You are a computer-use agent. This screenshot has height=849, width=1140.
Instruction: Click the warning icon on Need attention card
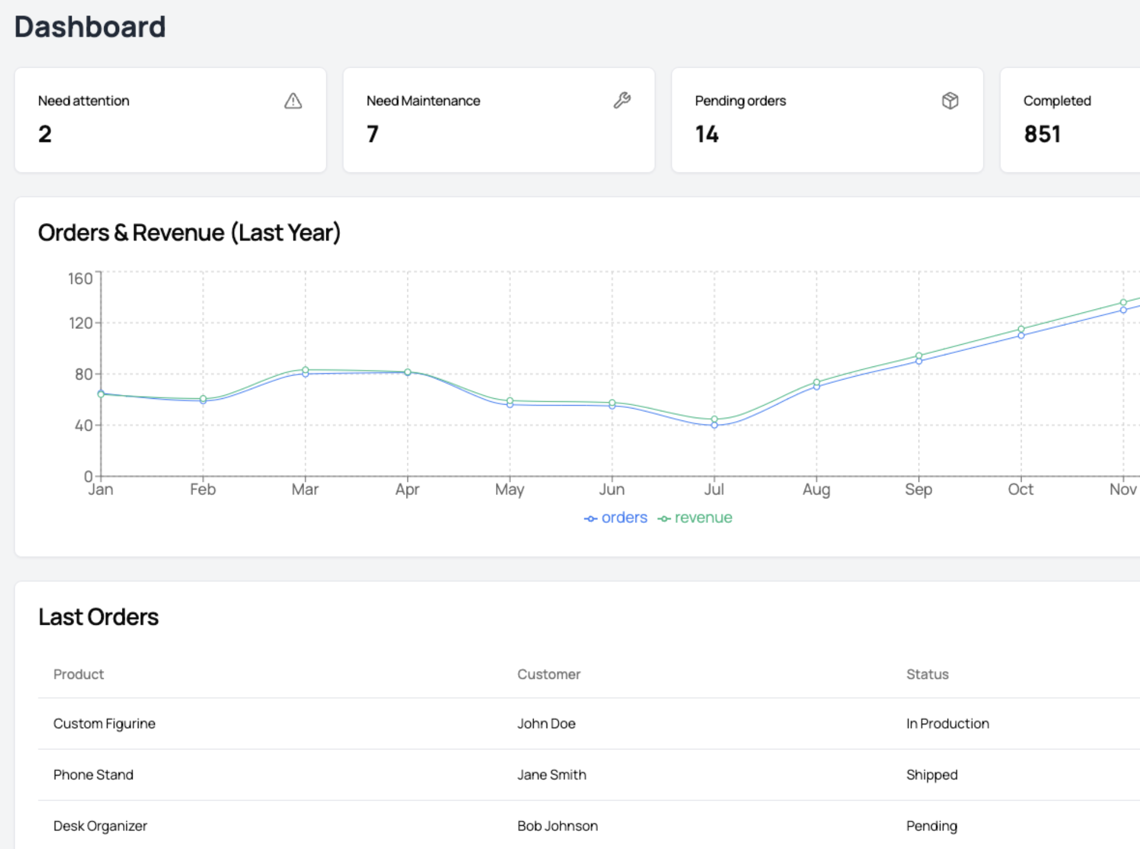click(293, 101)
